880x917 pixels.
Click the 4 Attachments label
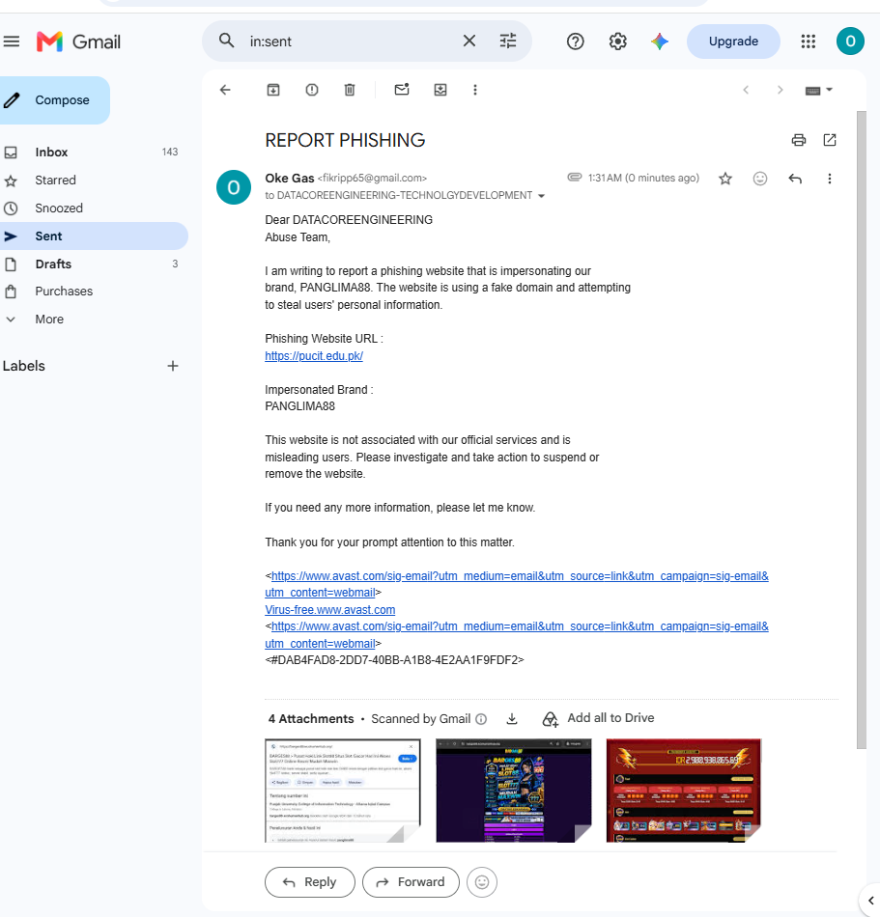click(311, 719)
